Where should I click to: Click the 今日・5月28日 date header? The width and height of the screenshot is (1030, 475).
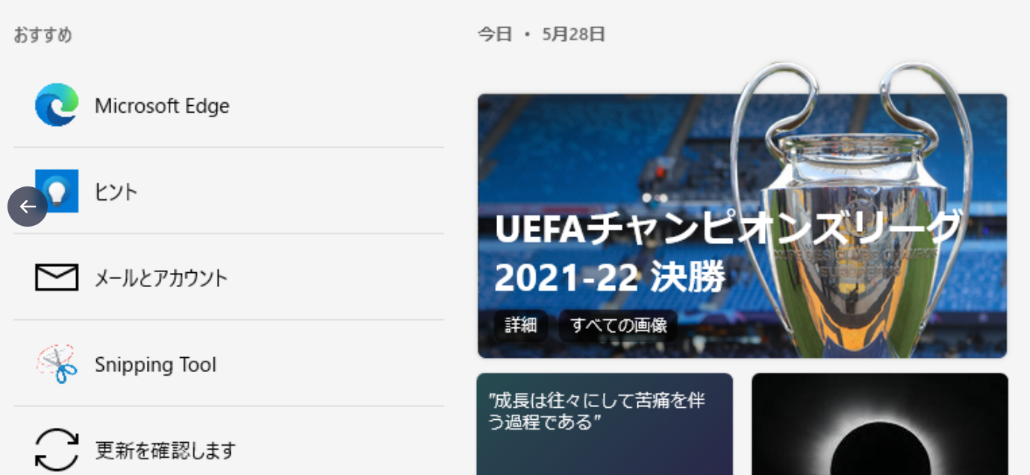(x=542, y=34)
